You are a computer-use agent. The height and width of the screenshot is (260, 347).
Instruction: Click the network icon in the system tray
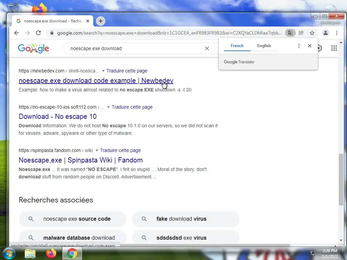[313, 253]
